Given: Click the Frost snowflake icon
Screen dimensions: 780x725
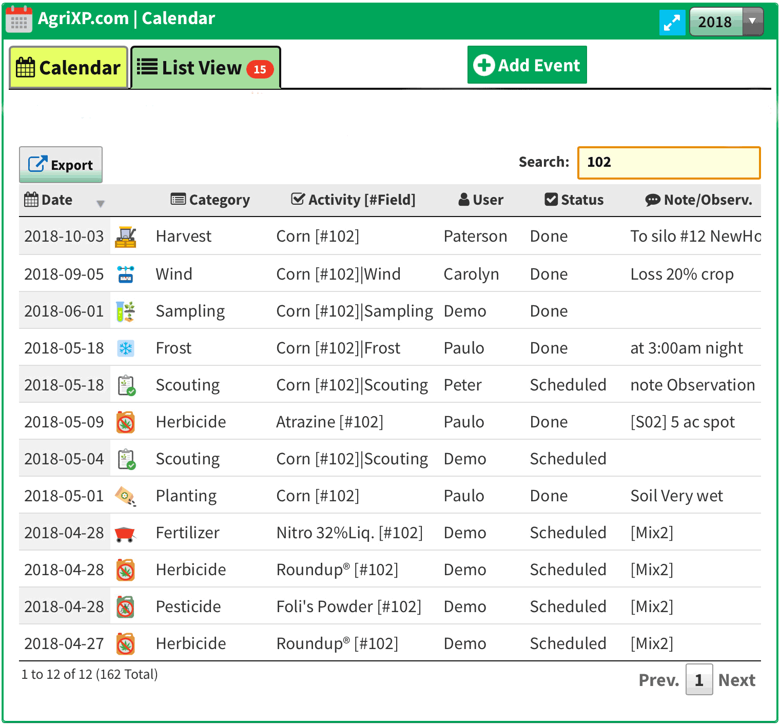Looking at the screenshot, I should click(126, 348).
